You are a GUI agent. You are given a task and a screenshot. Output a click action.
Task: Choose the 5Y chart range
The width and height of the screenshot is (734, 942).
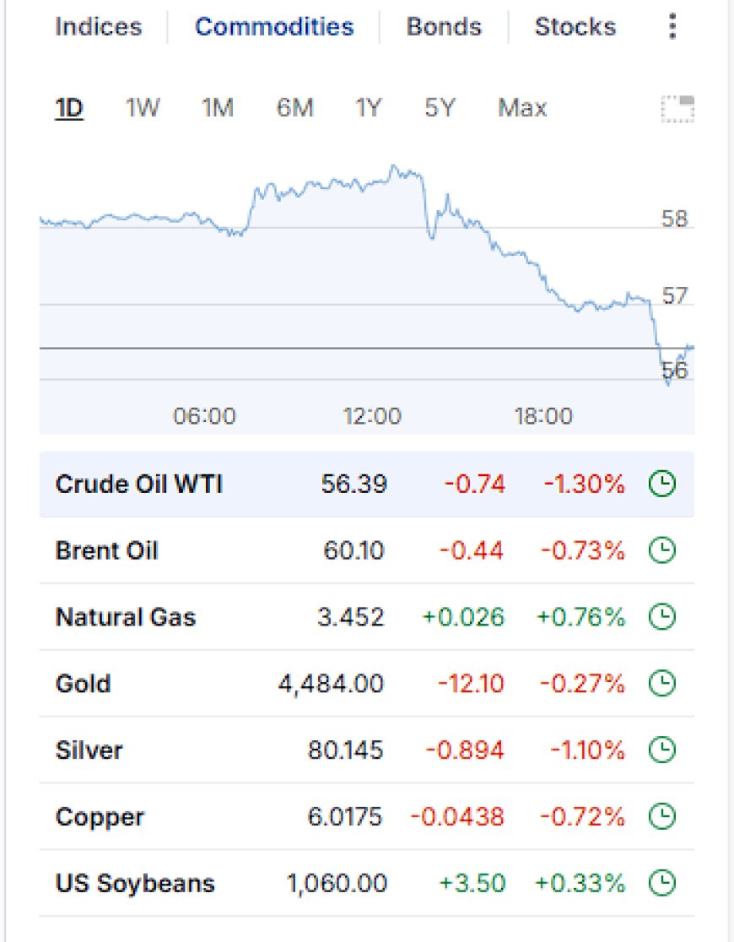[x=440, y=108]
